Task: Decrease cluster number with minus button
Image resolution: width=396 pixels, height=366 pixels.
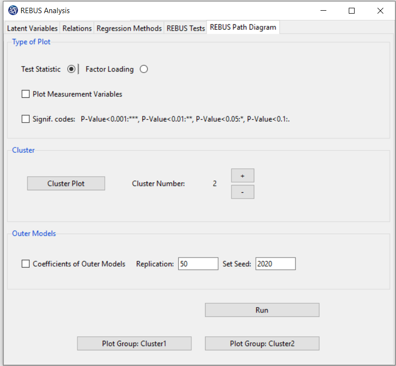Action: (x=242, y=192)
